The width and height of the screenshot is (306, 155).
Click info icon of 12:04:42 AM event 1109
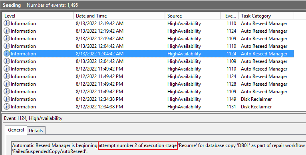pos(7,61)
